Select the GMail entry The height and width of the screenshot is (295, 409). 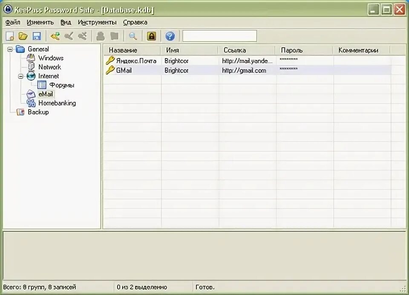coord(247,70)
